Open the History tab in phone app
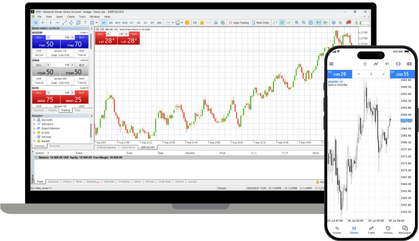The width and height of the screenshot is (419, 241). (388, 230)
